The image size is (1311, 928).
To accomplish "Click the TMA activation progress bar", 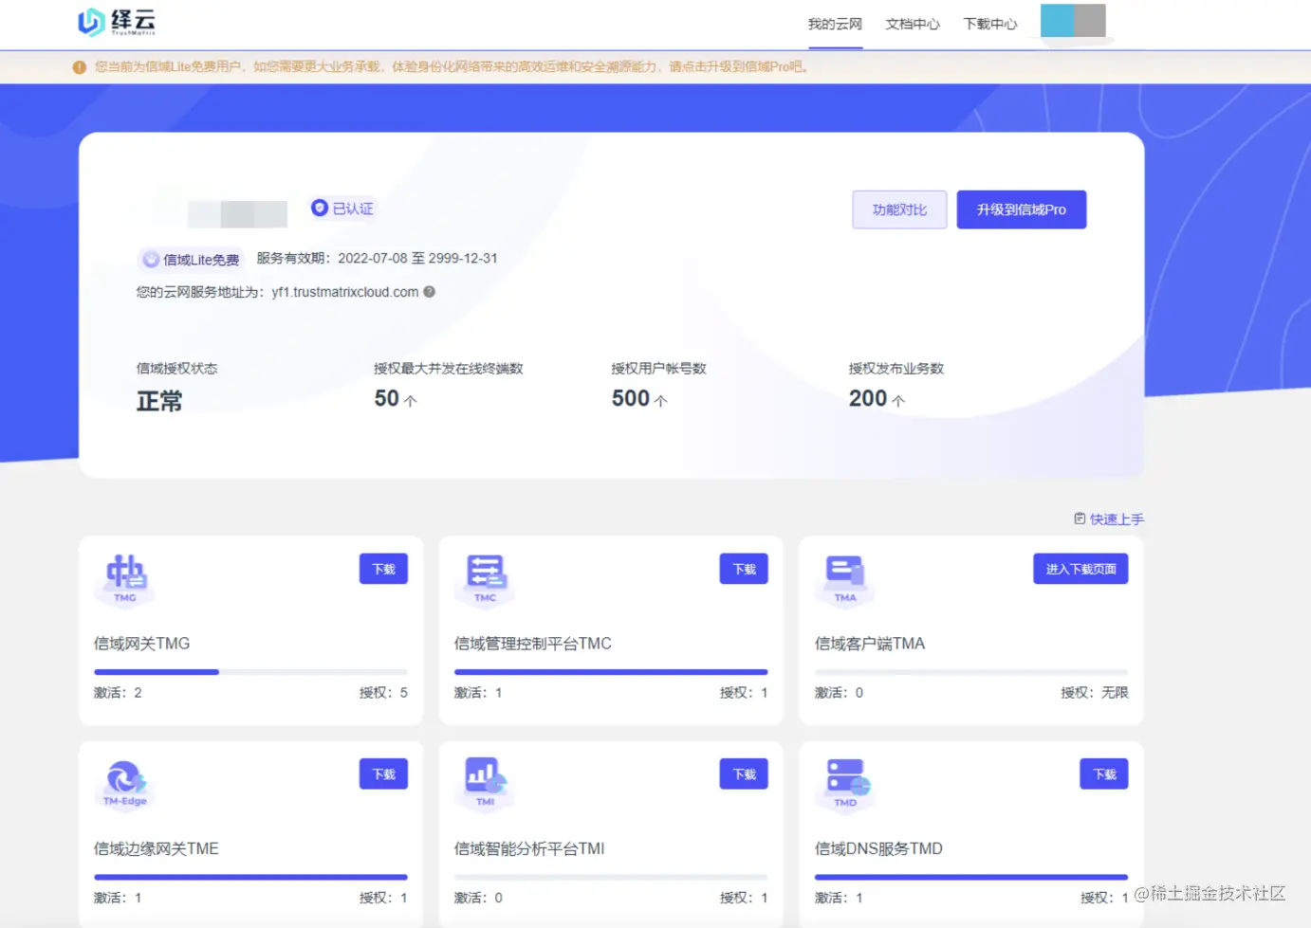I will click(971, 672).
